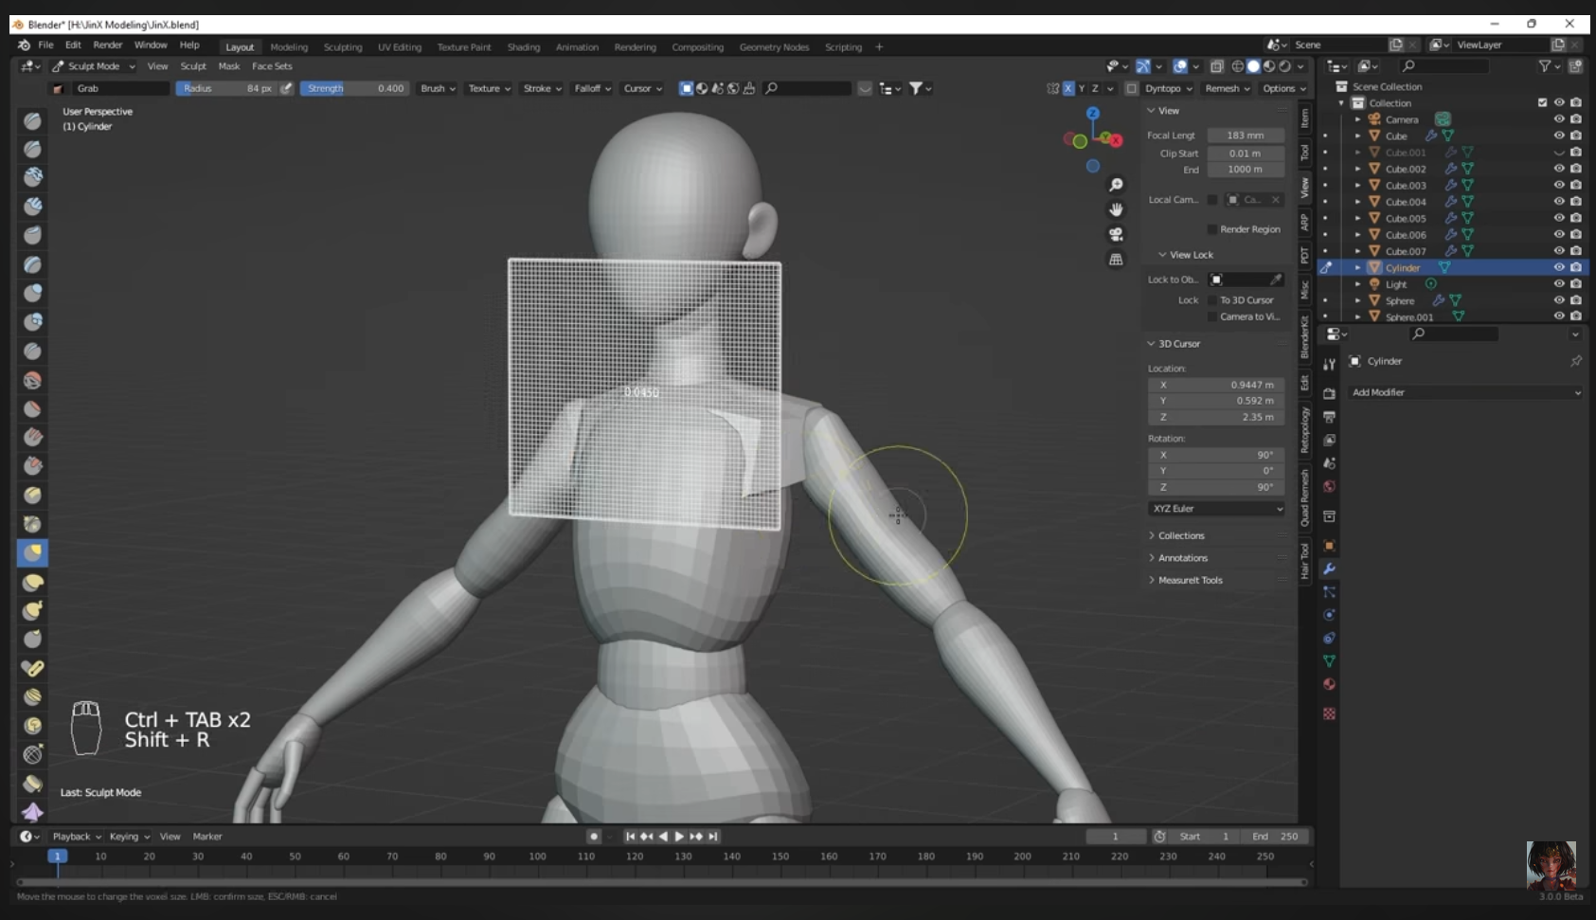The height and width of the screenshot is (920, 1596).
Task: Toggle camera view with camera icon
Action: click(1116, 234)
